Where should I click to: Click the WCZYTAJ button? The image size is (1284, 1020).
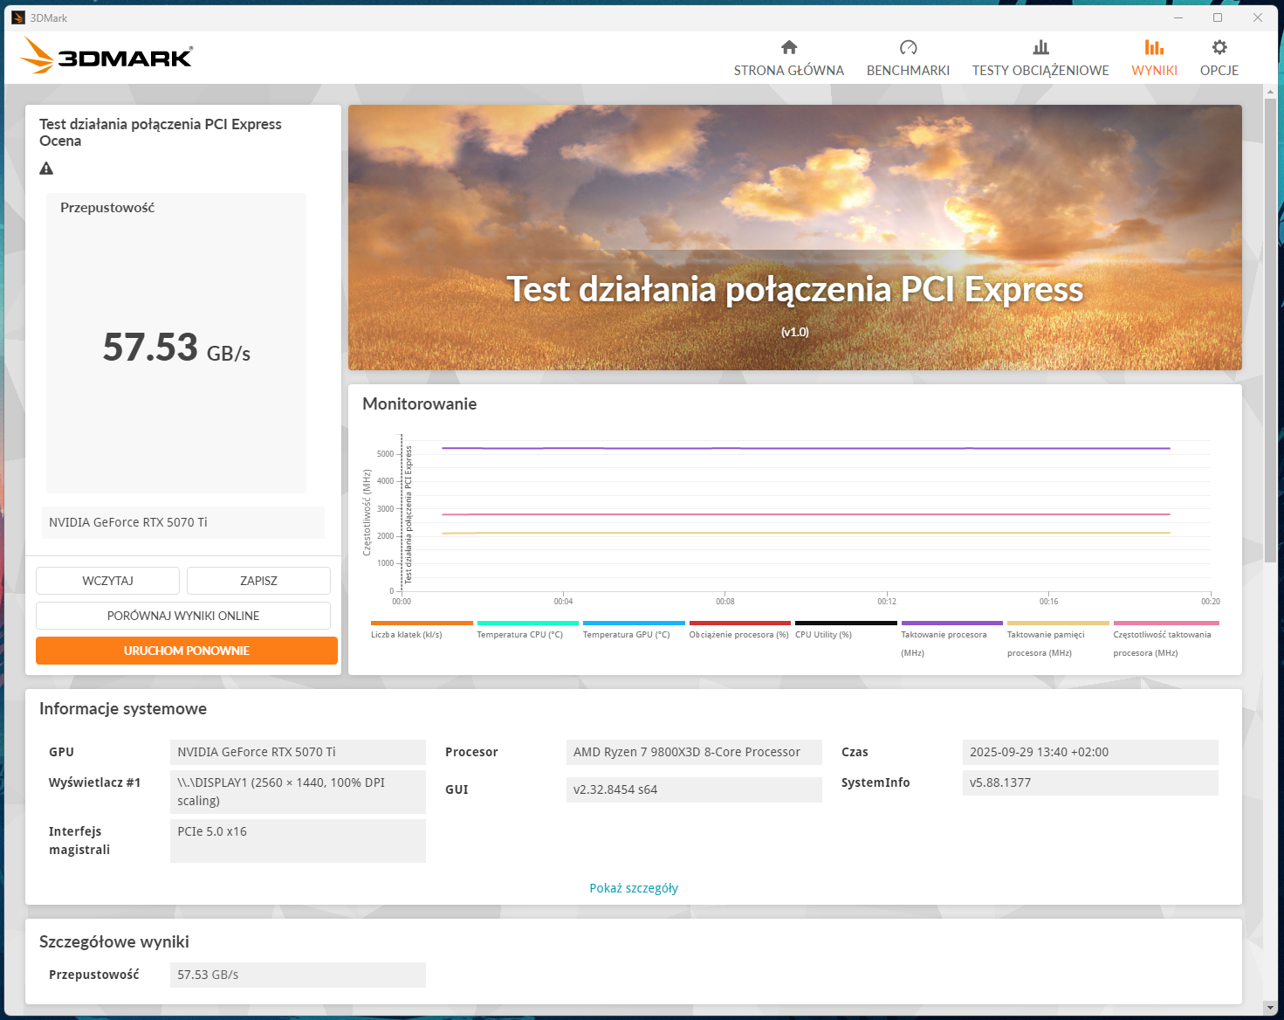click(107, 581)
